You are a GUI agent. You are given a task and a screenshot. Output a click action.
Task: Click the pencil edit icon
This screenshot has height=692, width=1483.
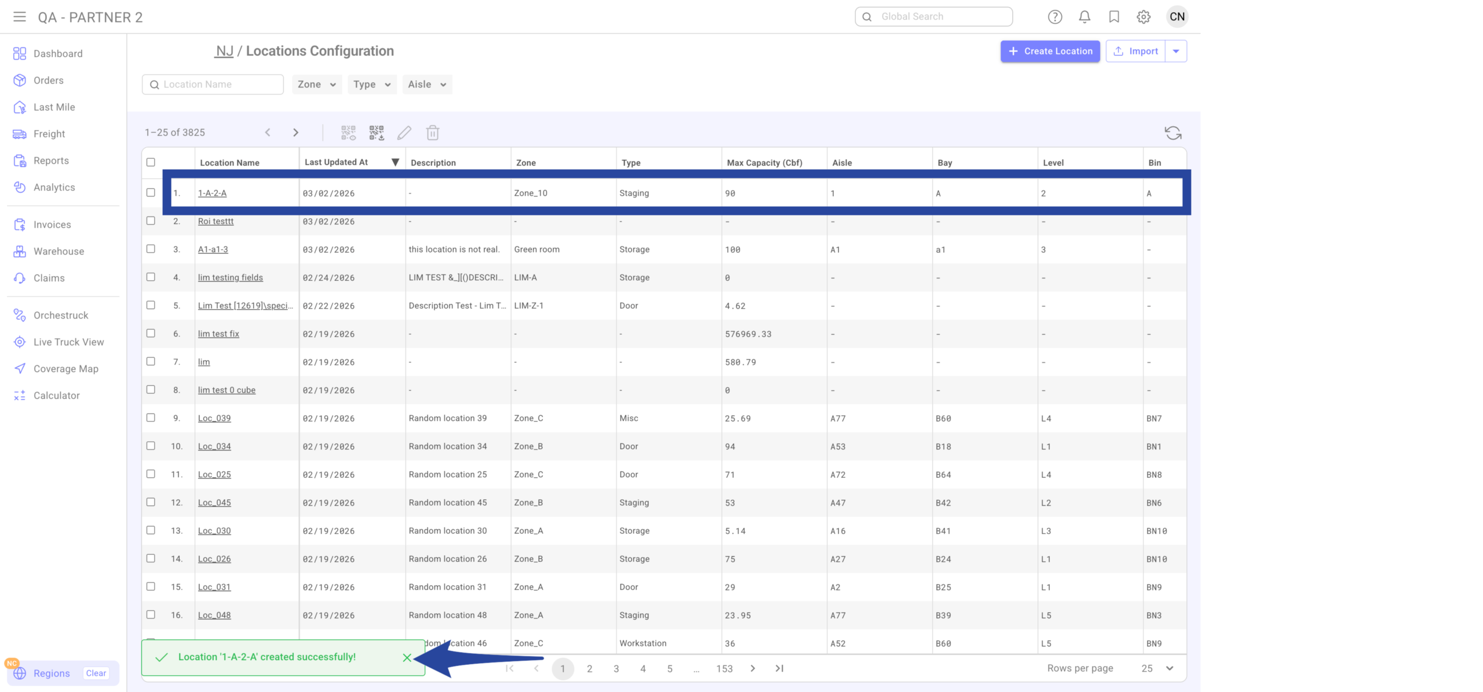coord(404,133)
